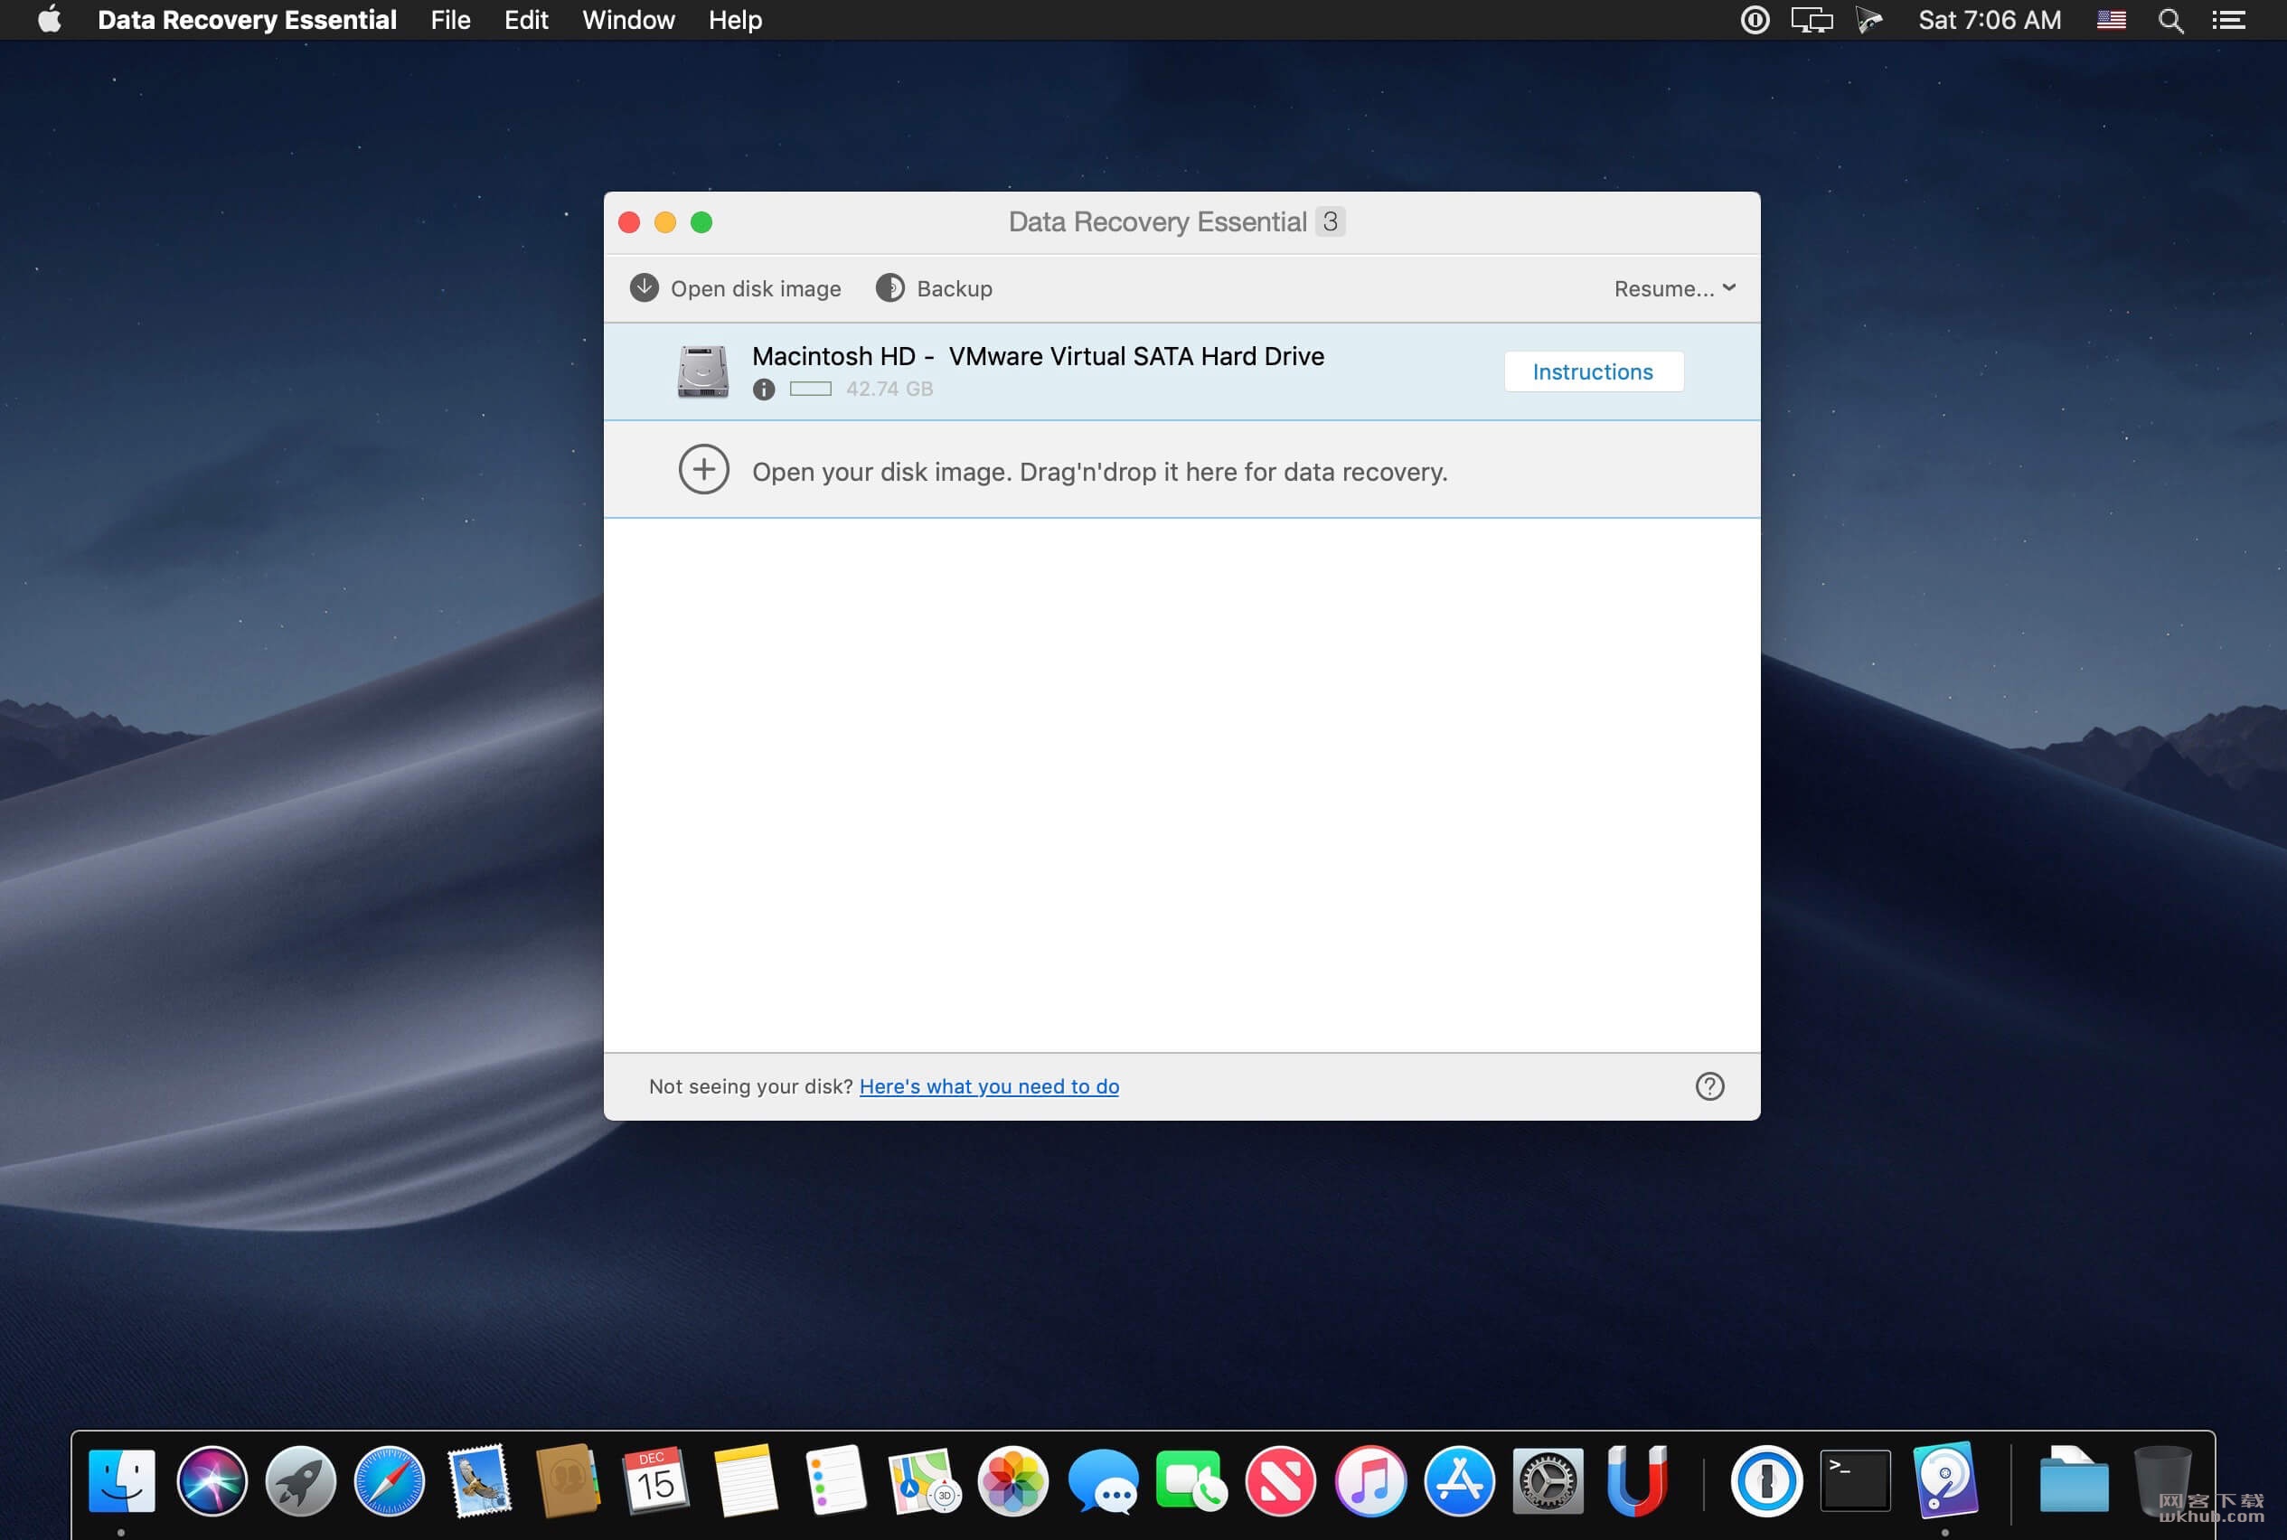Open 1Password from the Dock
Screen dimensions: 2287x1540
tap(1766, 1480)
